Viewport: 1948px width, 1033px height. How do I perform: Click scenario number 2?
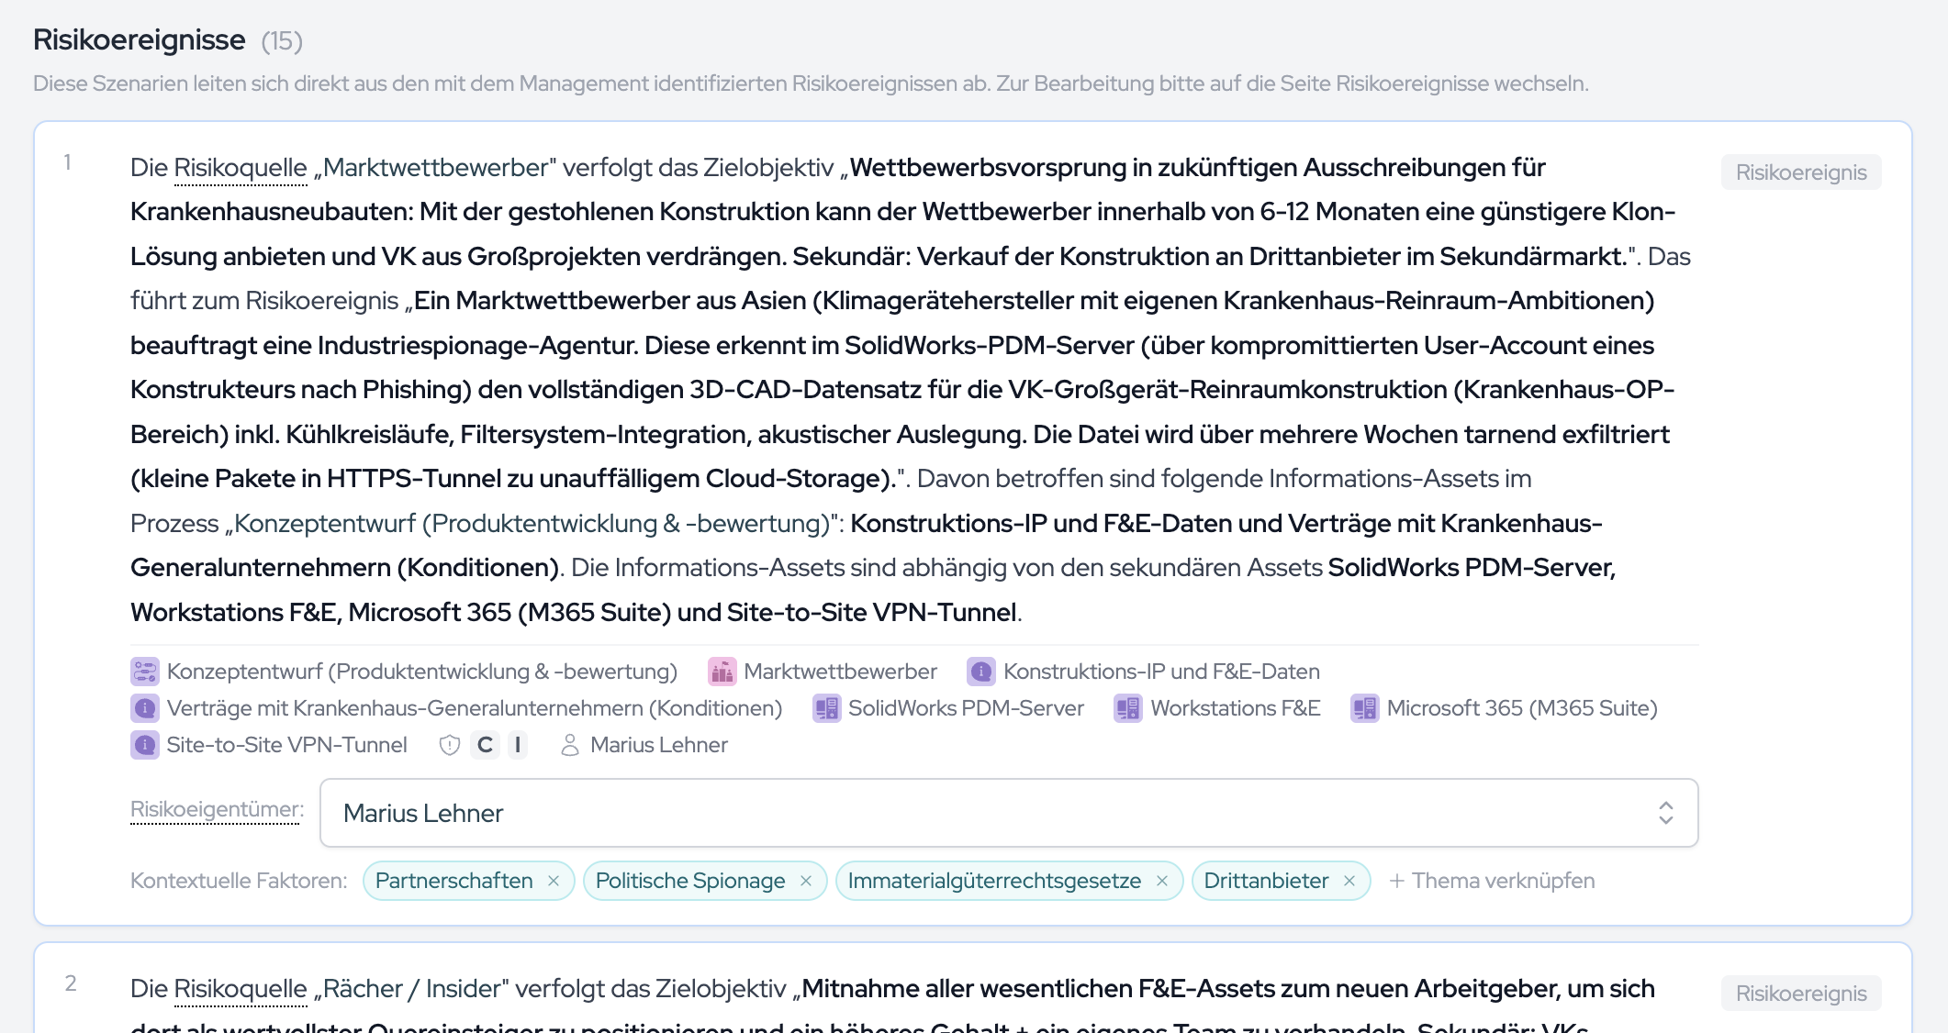71,983
